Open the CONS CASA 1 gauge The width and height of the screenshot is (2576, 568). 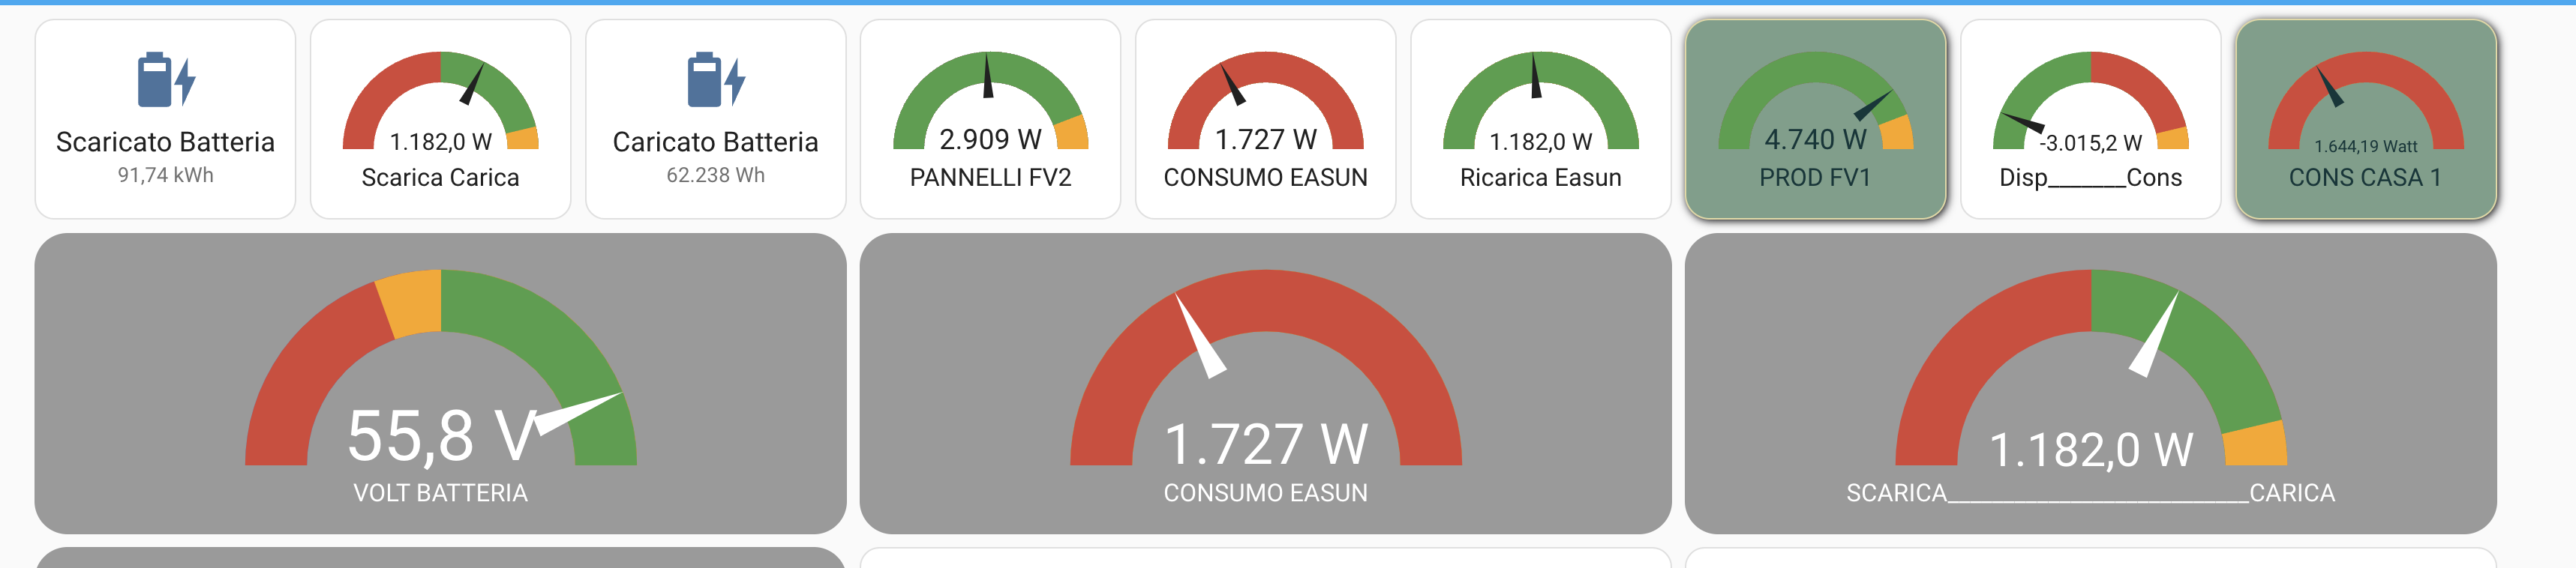pos(2366,100)
